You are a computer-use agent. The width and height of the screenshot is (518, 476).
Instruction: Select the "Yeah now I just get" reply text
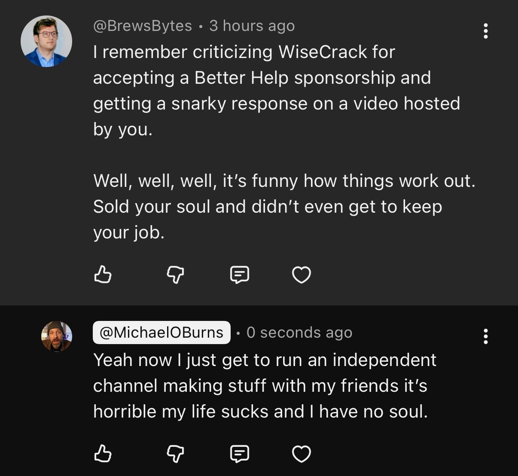[x=264, y=385]
